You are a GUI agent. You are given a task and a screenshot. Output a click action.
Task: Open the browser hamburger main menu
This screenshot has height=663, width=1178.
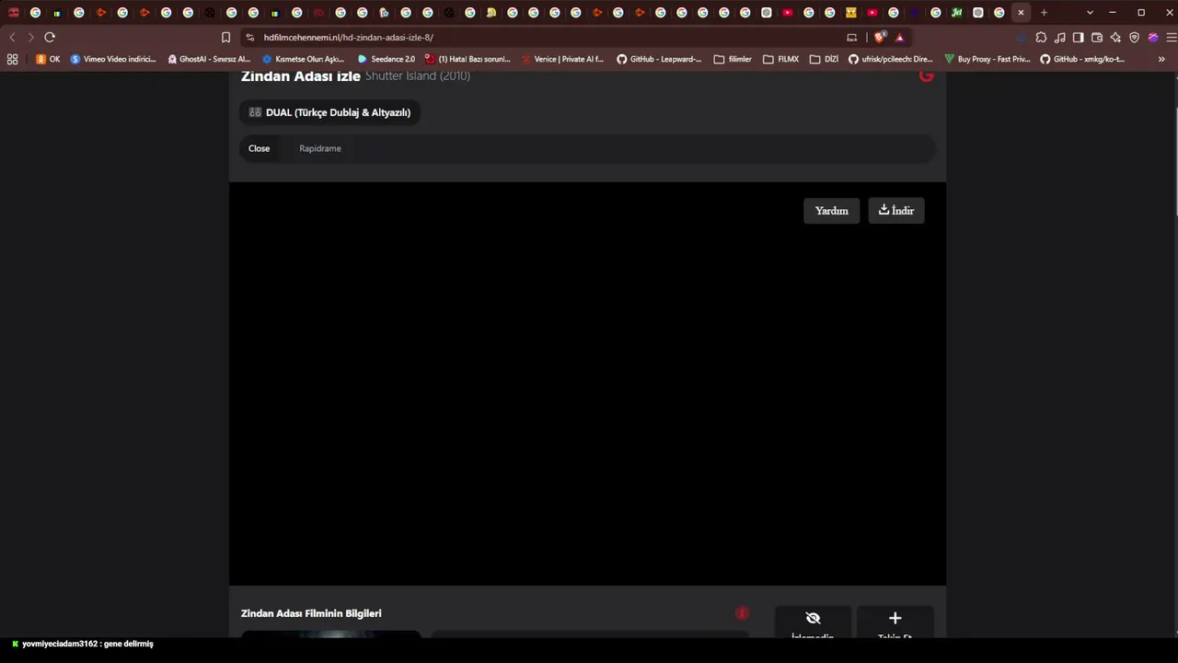coord(1171,37)
